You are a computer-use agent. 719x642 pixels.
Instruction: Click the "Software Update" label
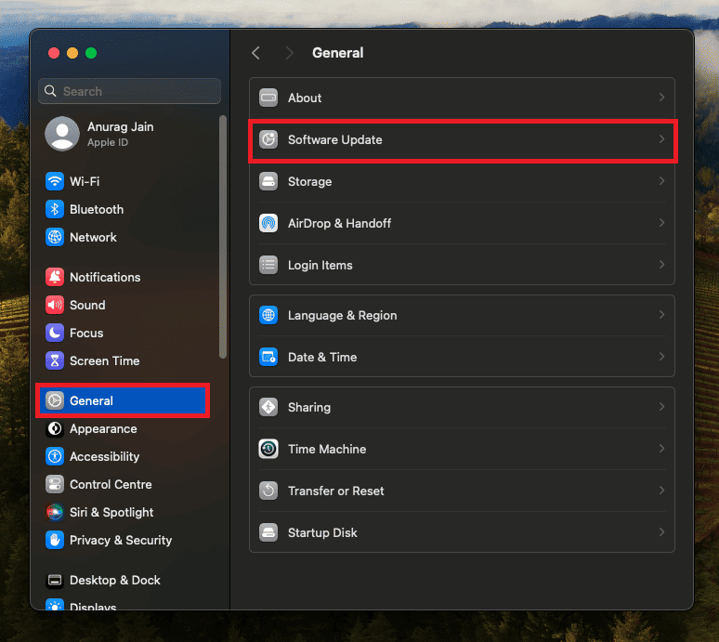click(334, 139)
